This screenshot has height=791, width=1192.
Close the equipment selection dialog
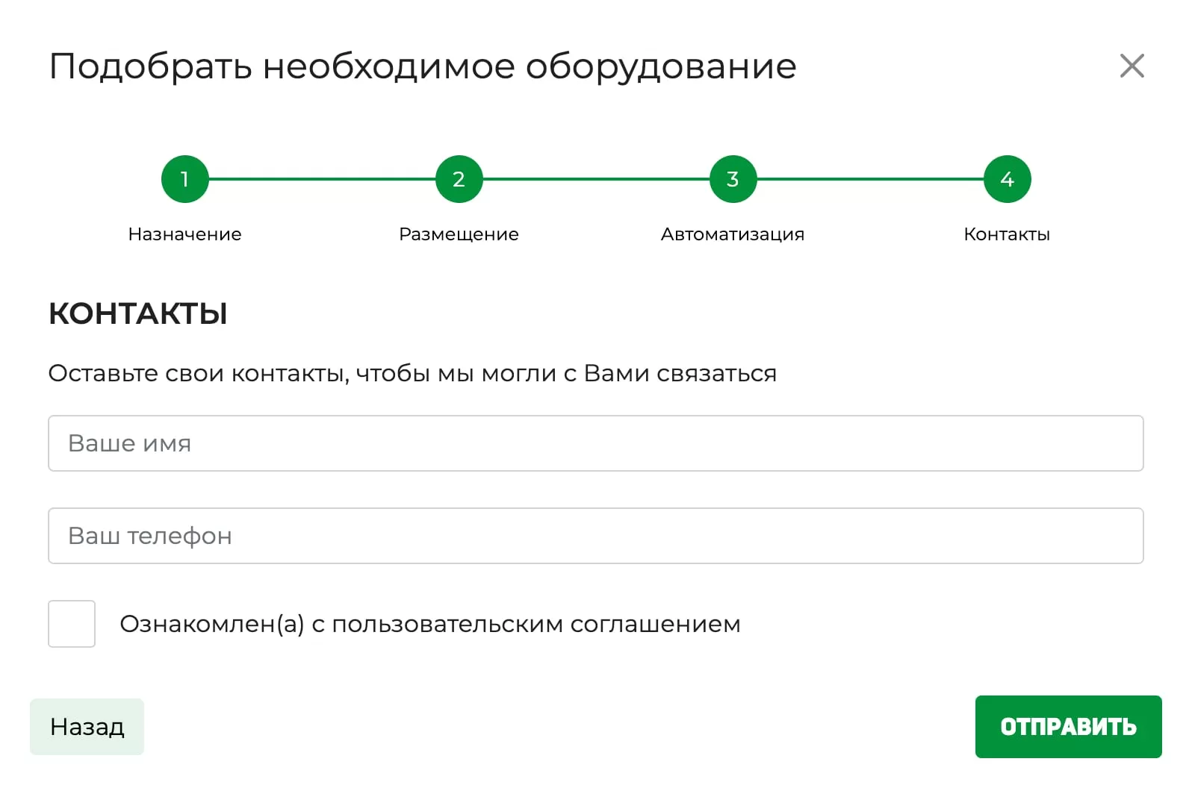pyautogui.click(x=1132, y=66)
